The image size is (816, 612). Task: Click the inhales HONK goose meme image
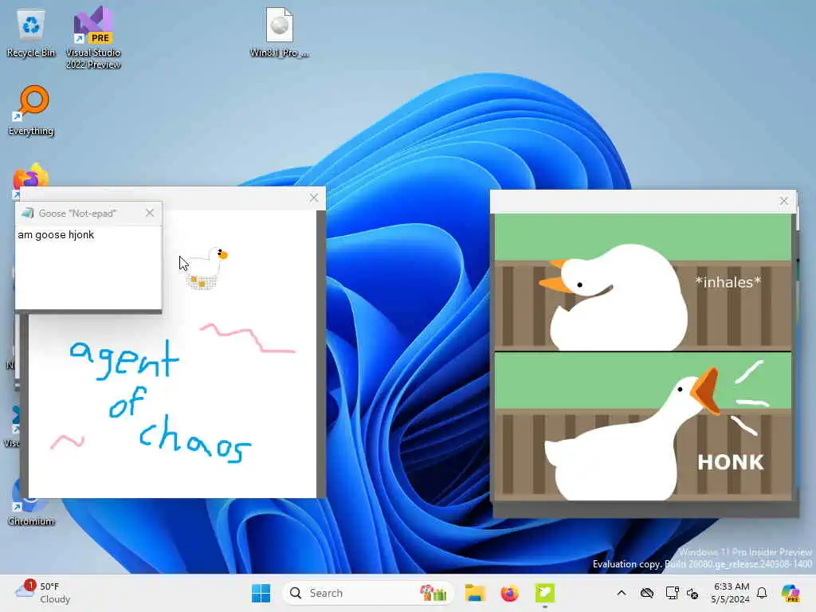tap(643, 357)
